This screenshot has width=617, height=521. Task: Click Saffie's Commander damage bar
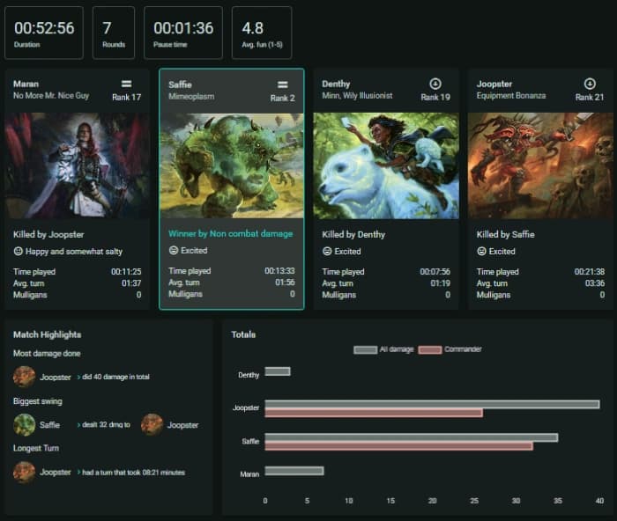[x=398, y=446]
